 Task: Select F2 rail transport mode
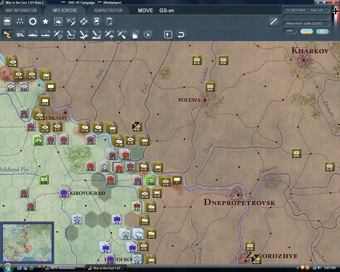click(20, 35)
